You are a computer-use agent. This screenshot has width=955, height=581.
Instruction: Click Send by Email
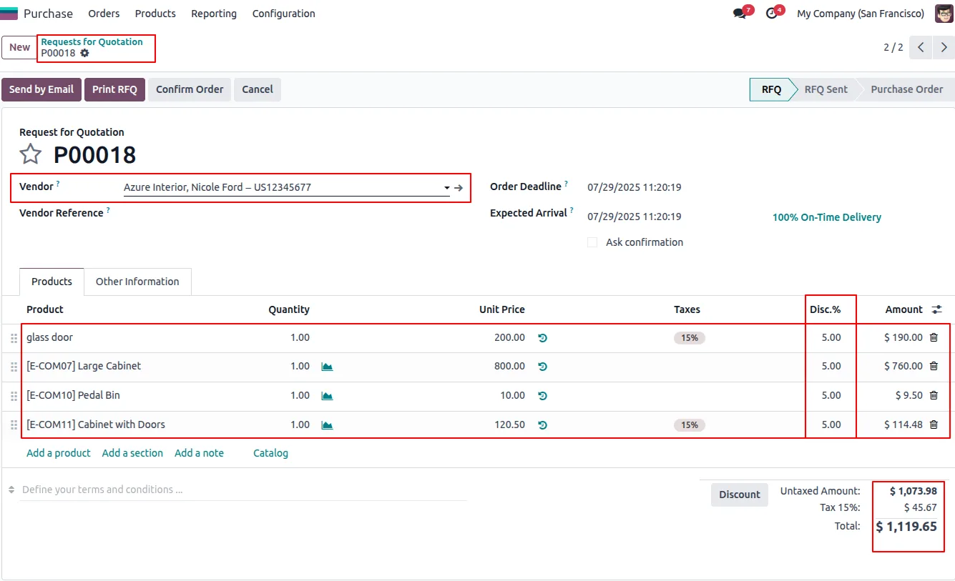point(41,89)
